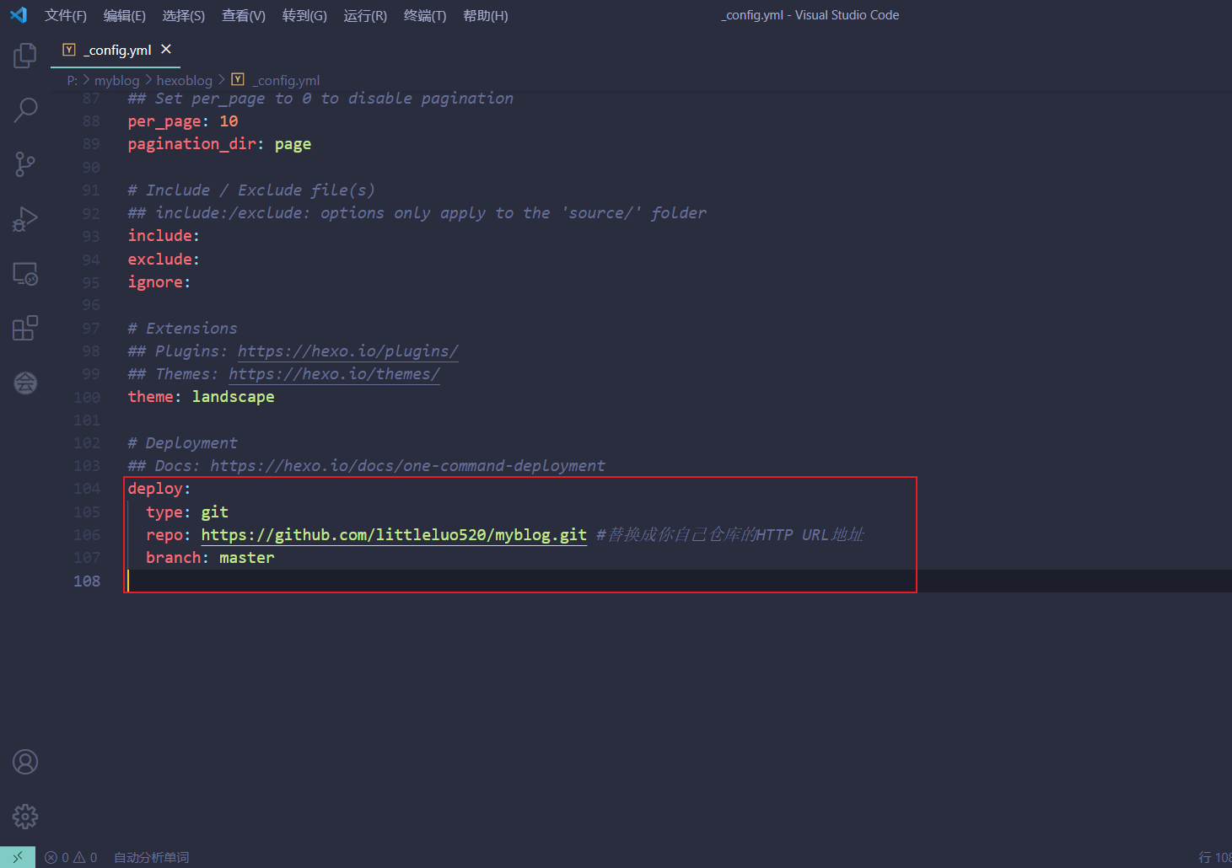The height and width of the screenshot is (868, 1232).
Task: Follow the hexo.io/plugins link
Action: 347,351
